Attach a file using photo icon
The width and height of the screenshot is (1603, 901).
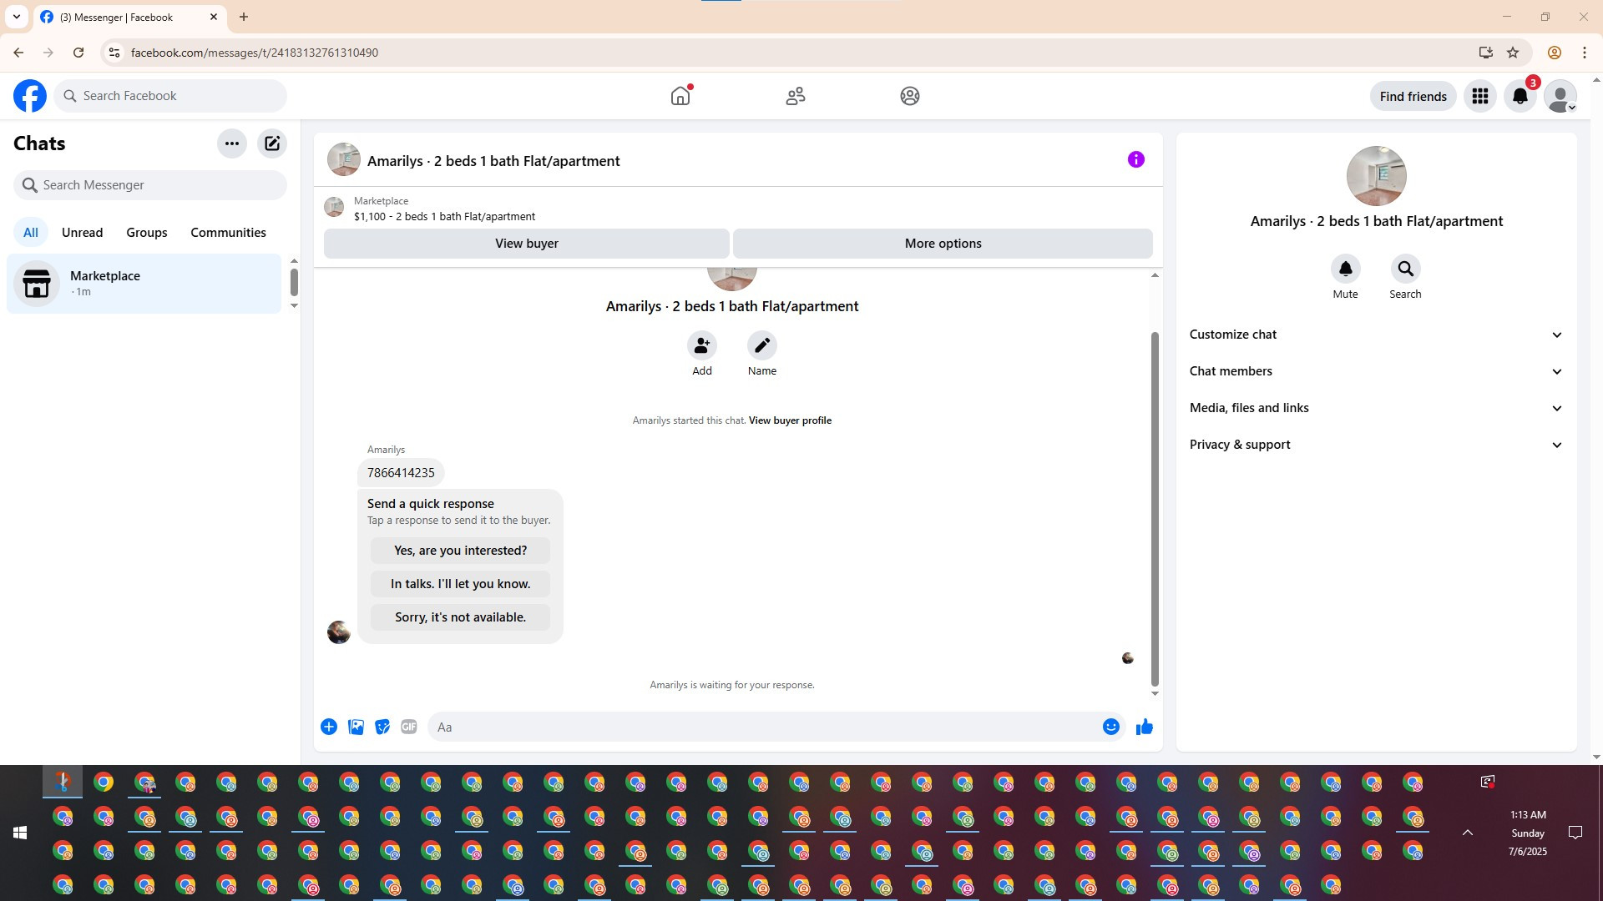point(356,727)
